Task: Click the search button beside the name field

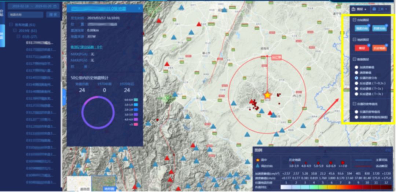Action: point(54,15)
